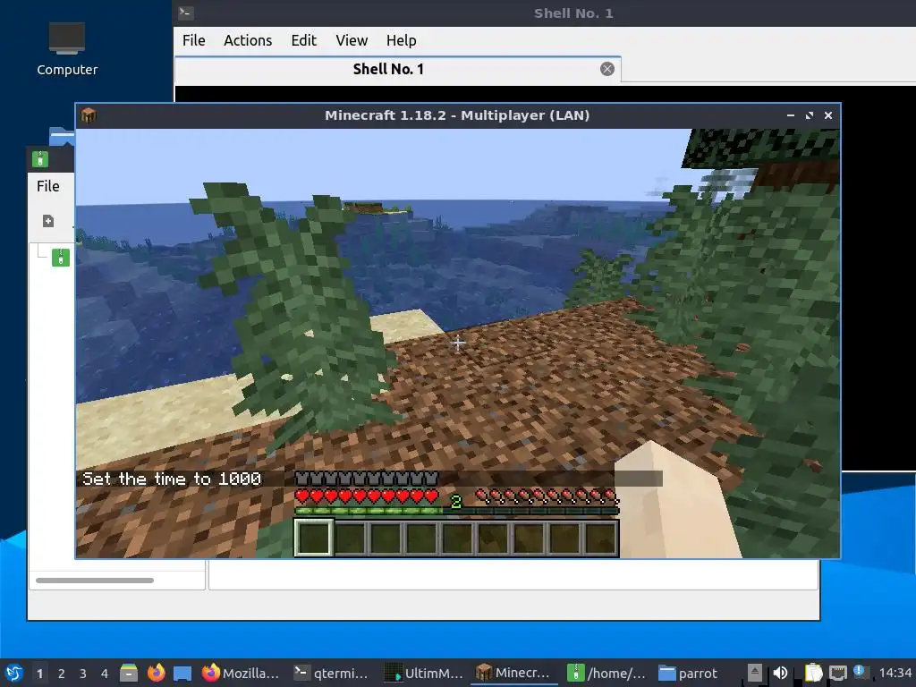The image size is (916, 687).
Task: Switch to workspace 1
Action: coord(39,674)
